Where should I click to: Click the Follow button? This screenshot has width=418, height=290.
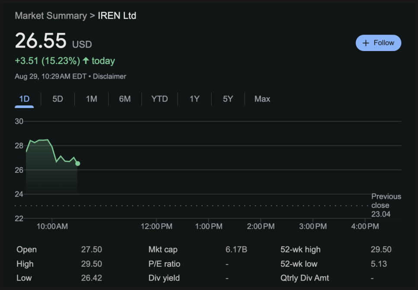tap(378, 43)
